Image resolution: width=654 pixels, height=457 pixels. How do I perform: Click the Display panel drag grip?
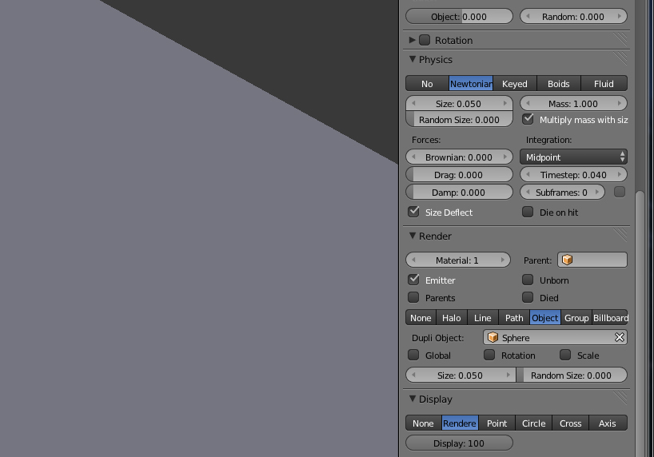(620, 399)
